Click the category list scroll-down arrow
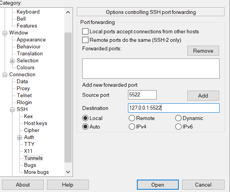230x192 pixels. [68, 172]
